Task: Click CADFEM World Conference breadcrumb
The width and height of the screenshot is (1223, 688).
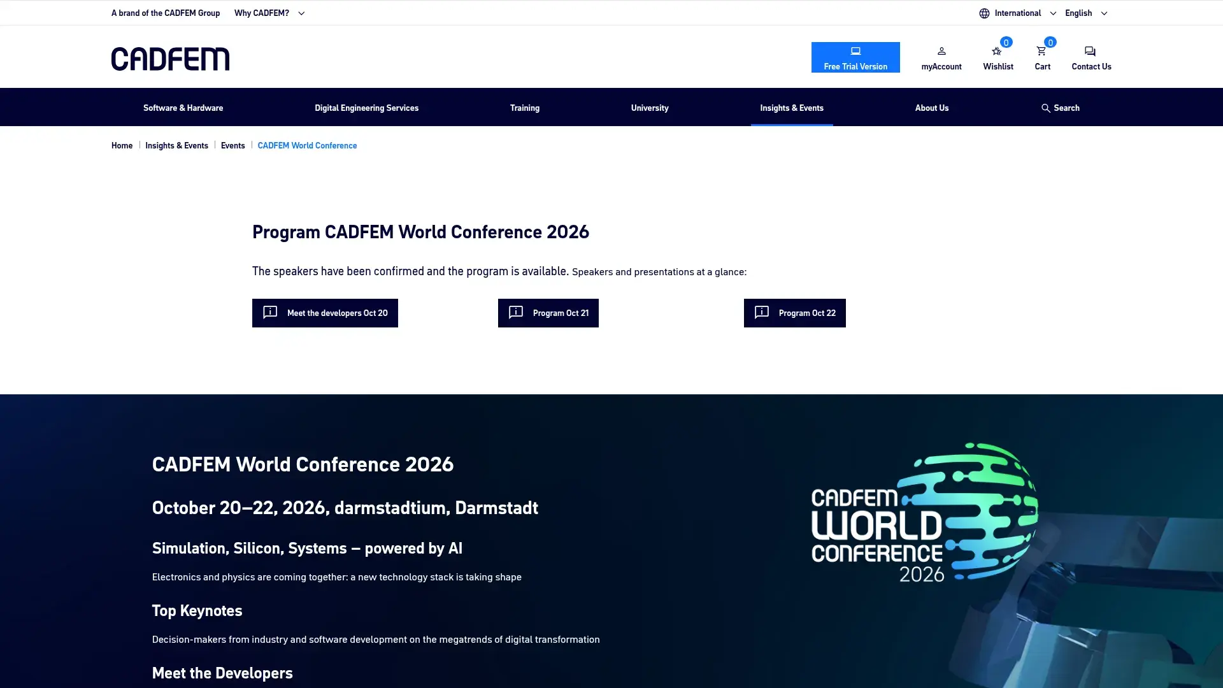Action: point(307,145)
